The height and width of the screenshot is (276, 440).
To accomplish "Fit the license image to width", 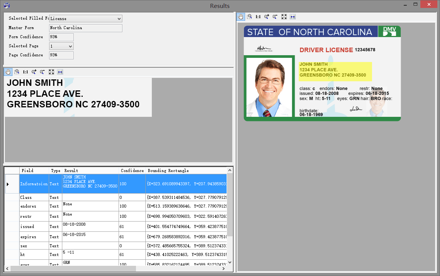I will [x=293, y=17].
